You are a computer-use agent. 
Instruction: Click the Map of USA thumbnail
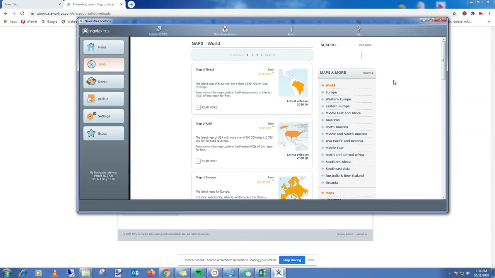point(293,137)
